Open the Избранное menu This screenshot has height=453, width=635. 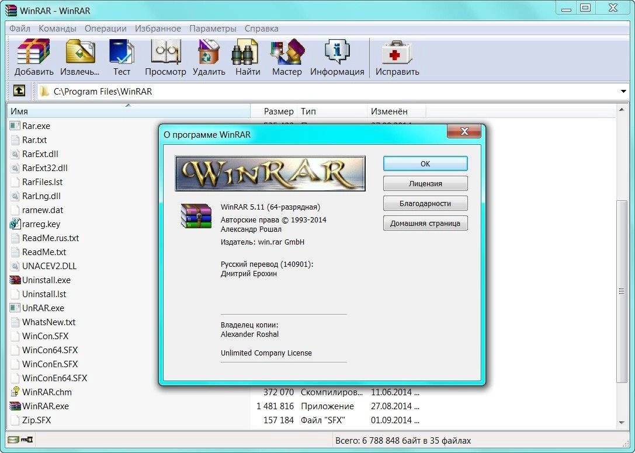click(x=158, y=29)
